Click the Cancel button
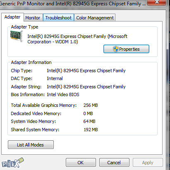Screen dimensions: 170x170 (x=114, y=163)
